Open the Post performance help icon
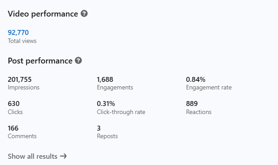This screenshot has height=165, width=278. tap(78, 60)
